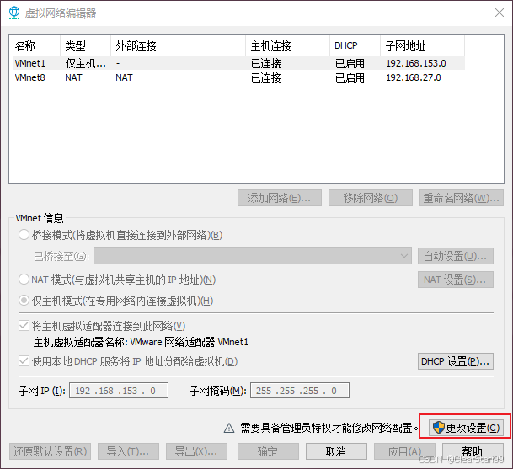Click 导入(T) button
This screenshot has height=469, width=513.
click(128, 451)
